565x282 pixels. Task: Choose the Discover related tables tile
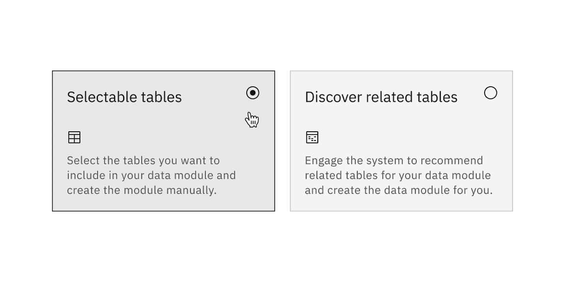click(x=401, y=141)
